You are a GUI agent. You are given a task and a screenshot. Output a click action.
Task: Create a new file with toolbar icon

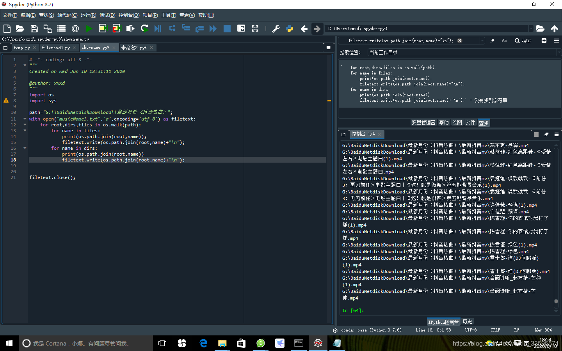pos(7,28)
